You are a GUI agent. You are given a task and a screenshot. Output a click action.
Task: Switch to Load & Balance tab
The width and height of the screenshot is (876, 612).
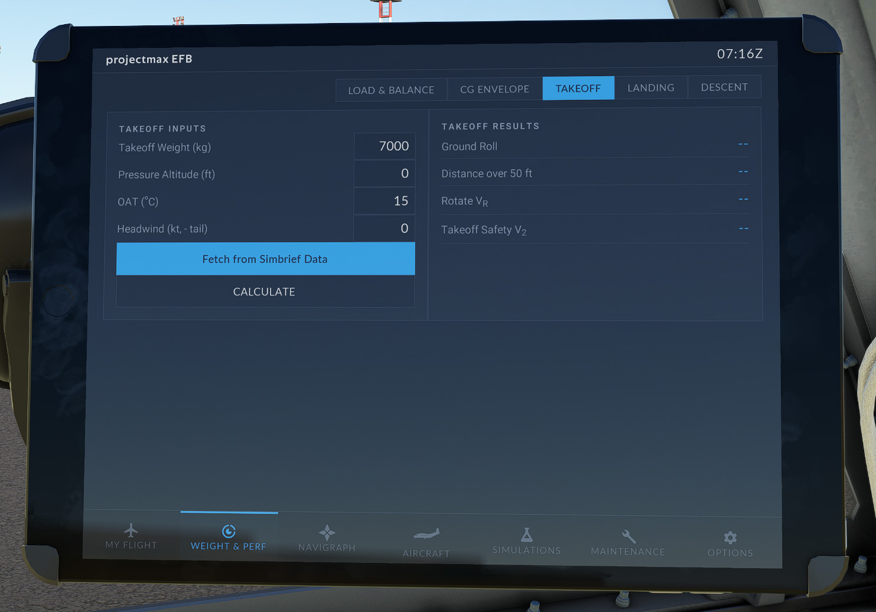[x=391, y=90]
